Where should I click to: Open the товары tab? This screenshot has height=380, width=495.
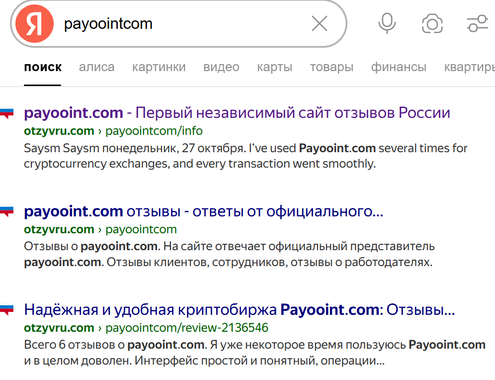pyautogui.click(x=331, y=67)
